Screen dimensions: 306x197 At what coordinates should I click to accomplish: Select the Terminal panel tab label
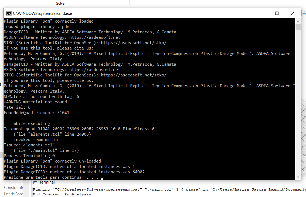pos(47,182)
